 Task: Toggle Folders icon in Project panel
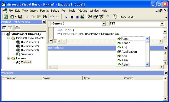[17, 28]
